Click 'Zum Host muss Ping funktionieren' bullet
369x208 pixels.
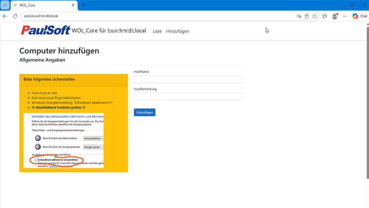pyautogui.click(x=56, y=98)
